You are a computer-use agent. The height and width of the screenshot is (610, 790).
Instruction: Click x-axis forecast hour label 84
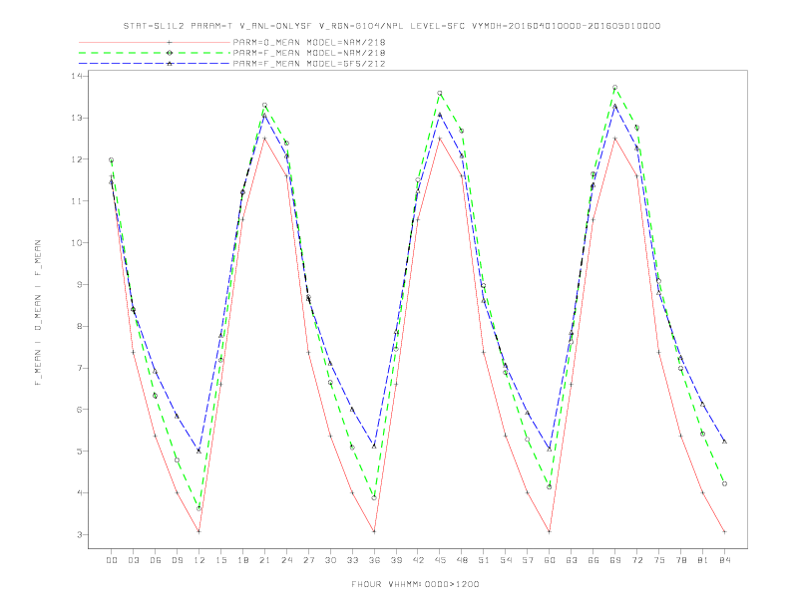[x=724, y=560]
